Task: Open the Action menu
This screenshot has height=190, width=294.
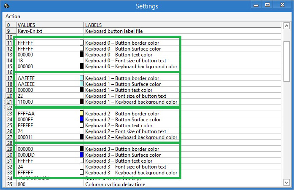Action: [13, 16]
